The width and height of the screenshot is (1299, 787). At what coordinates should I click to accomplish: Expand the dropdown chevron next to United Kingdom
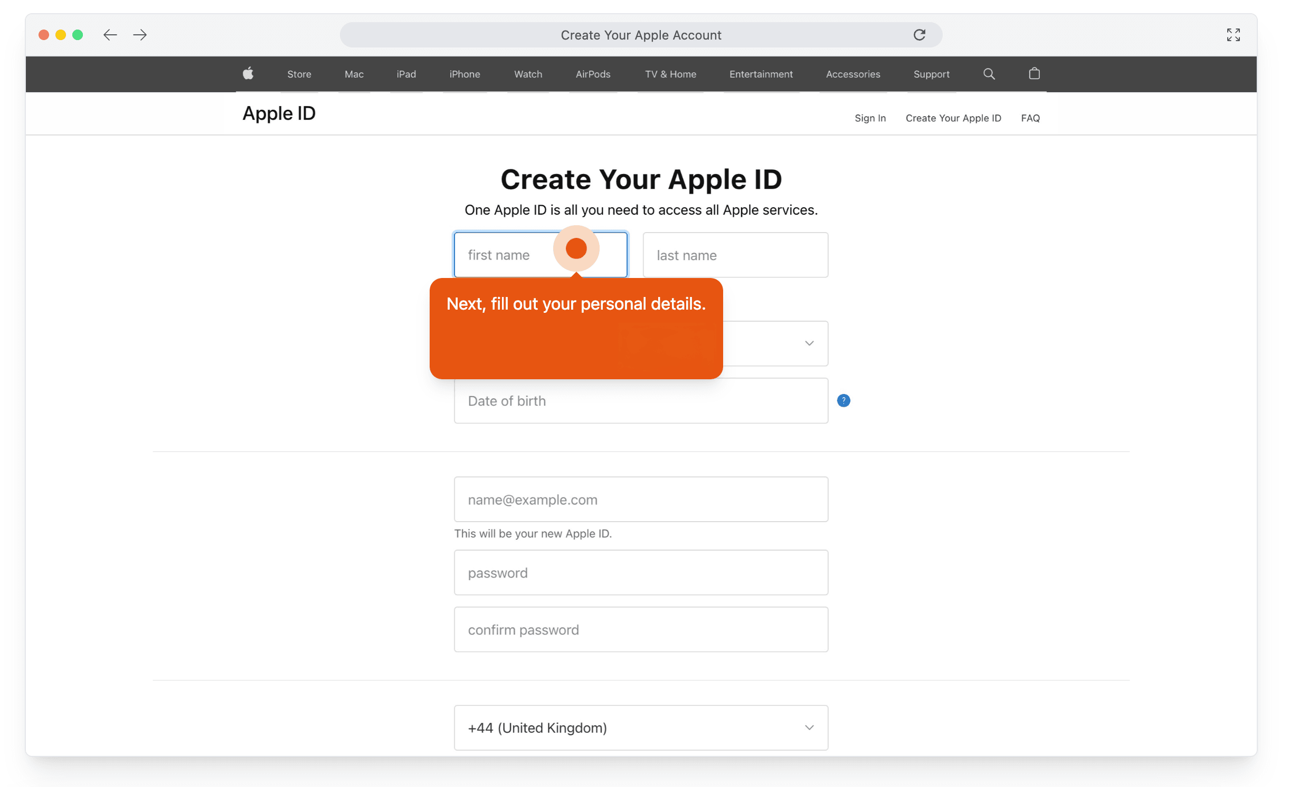coord(809,728)
